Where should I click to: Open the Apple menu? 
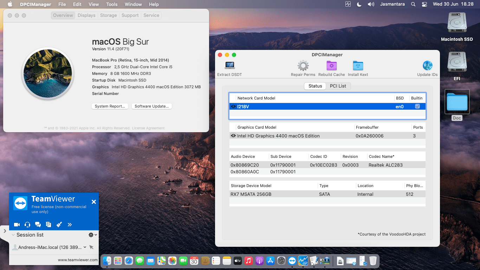10,4
